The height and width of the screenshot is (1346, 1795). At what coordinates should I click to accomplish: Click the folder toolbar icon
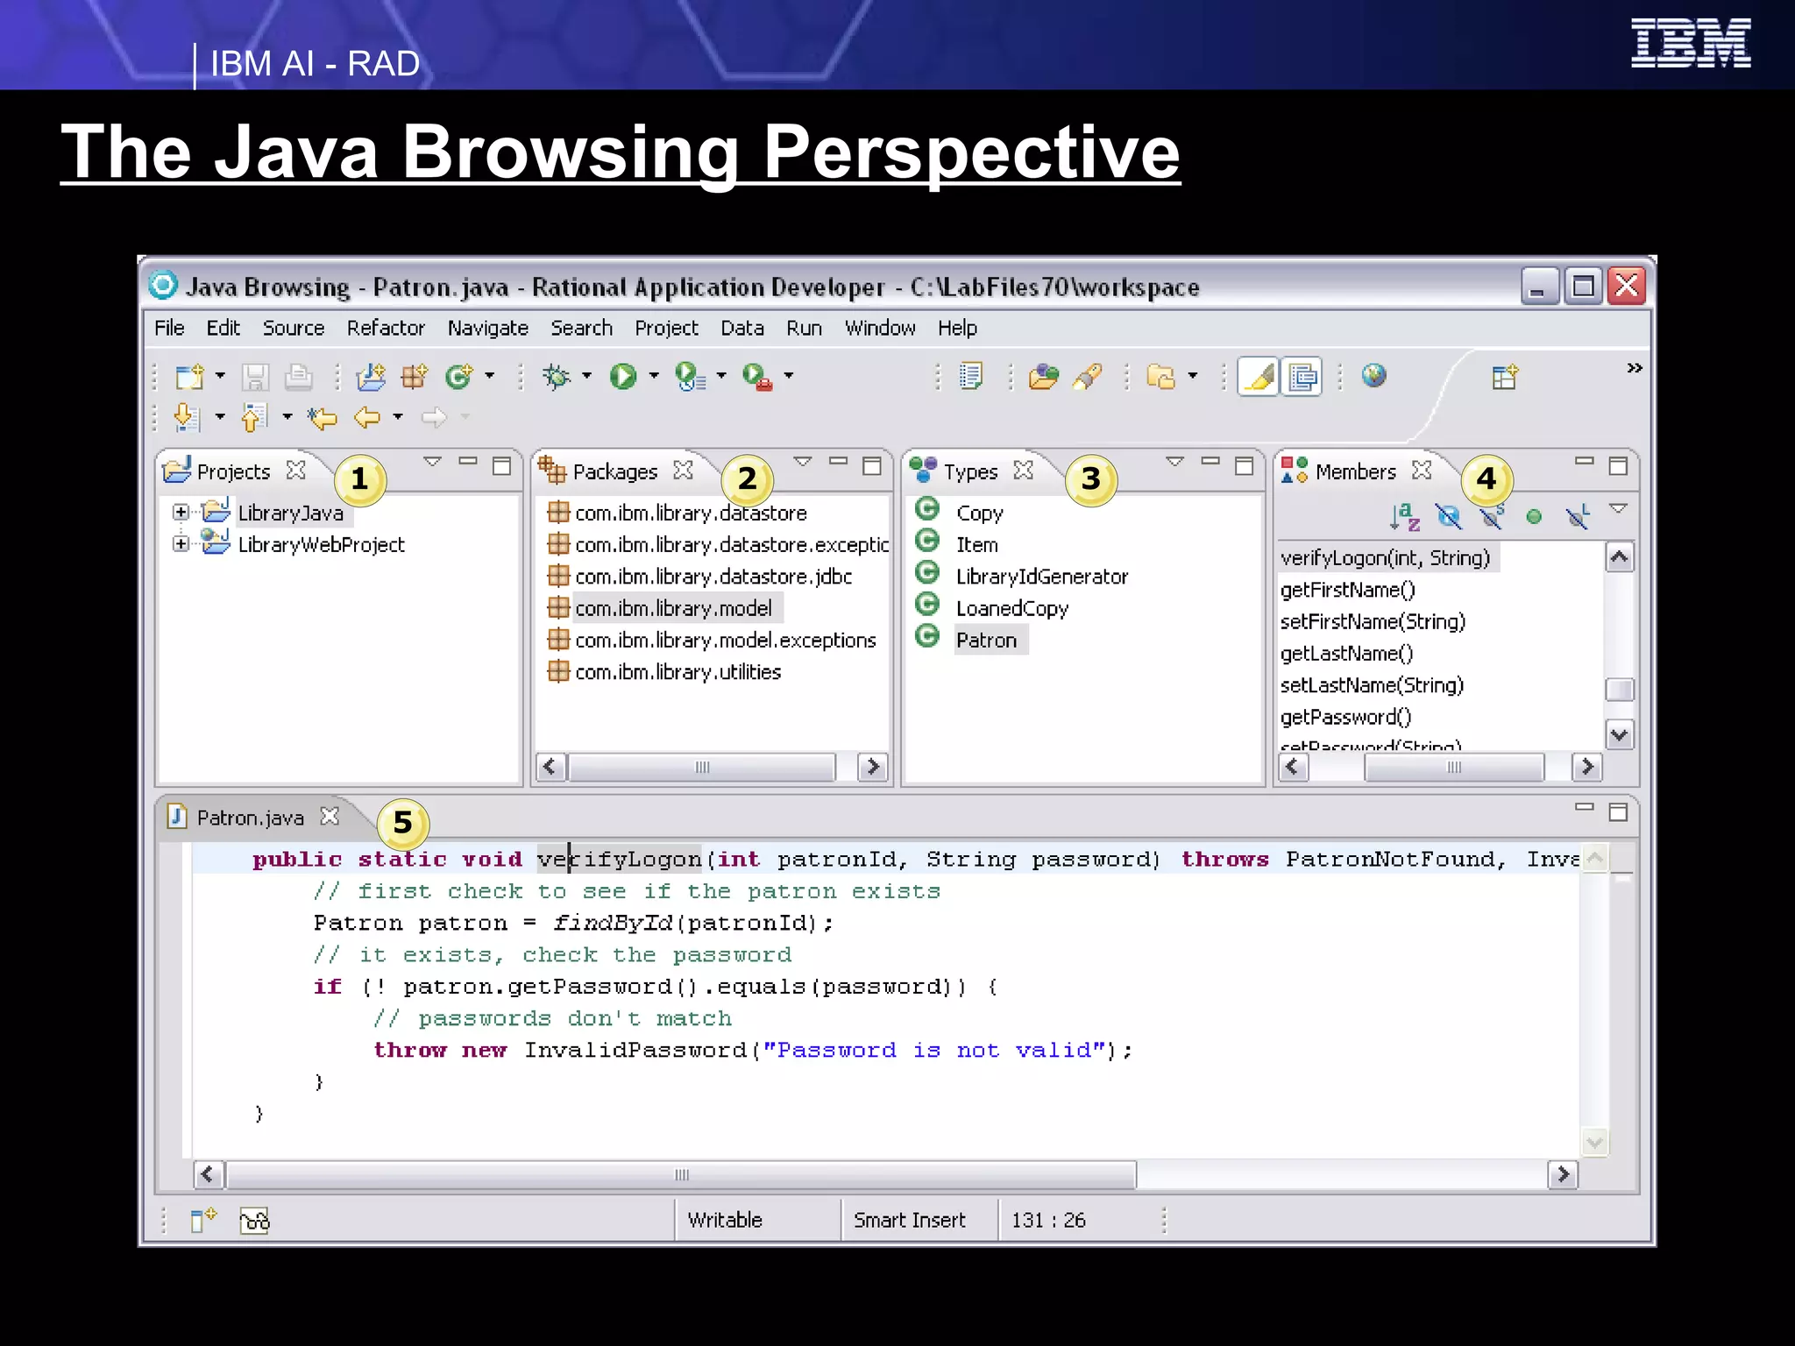click(1160, 377)
